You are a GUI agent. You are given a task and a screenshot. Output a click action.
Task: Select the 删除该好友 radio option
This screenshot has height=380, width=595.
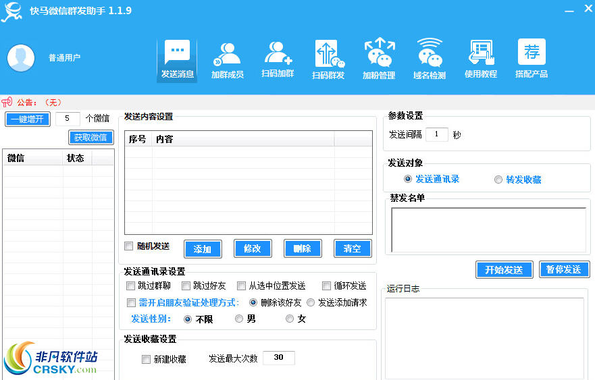(x=253, y=302)
